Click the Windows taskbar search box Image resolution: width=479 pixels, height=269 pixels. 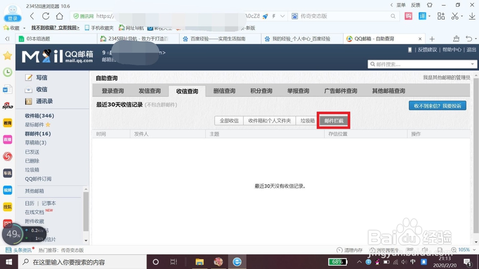[x=82, y=262]
